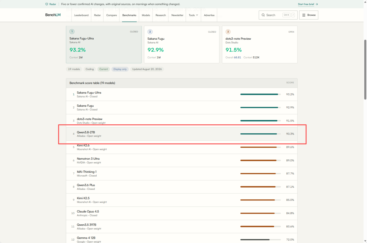Click the Claude Opus 4.5 score progress bar
367x243 pixels.
point(261,213)
